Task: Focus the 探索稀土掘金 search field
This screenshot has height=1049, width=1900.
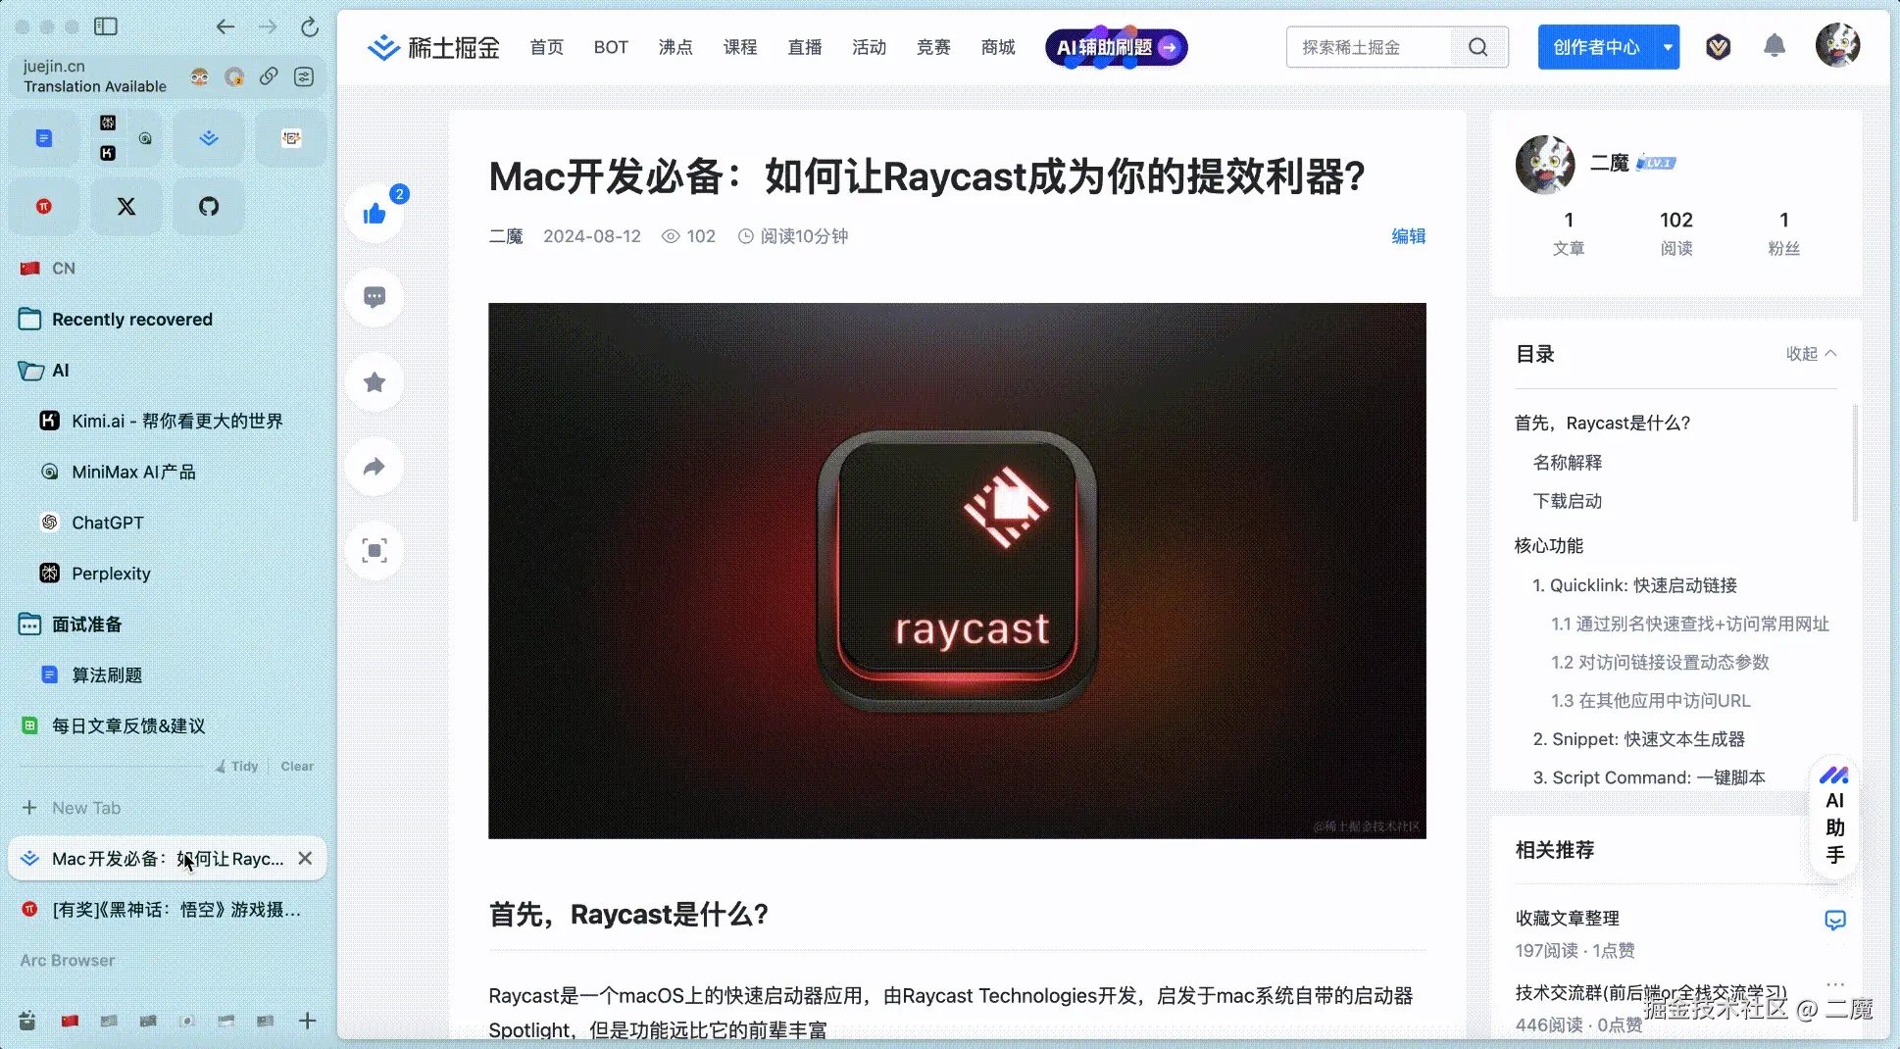Action: [1369, 47]
